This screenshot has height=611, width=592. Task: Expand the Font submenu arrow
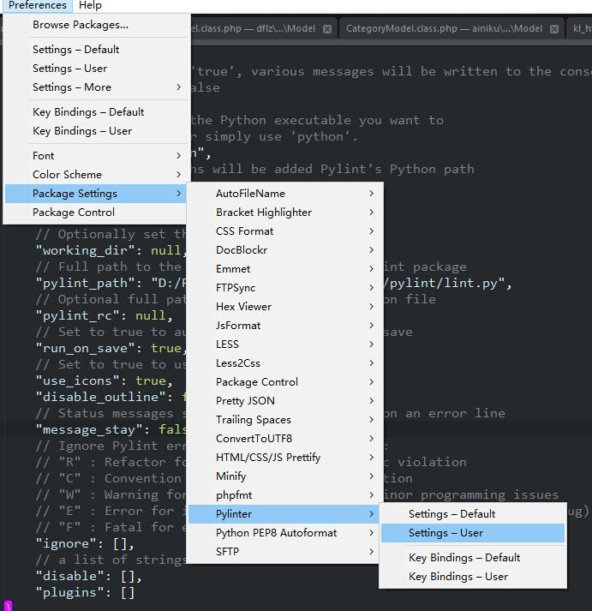[x=178, y=156]
